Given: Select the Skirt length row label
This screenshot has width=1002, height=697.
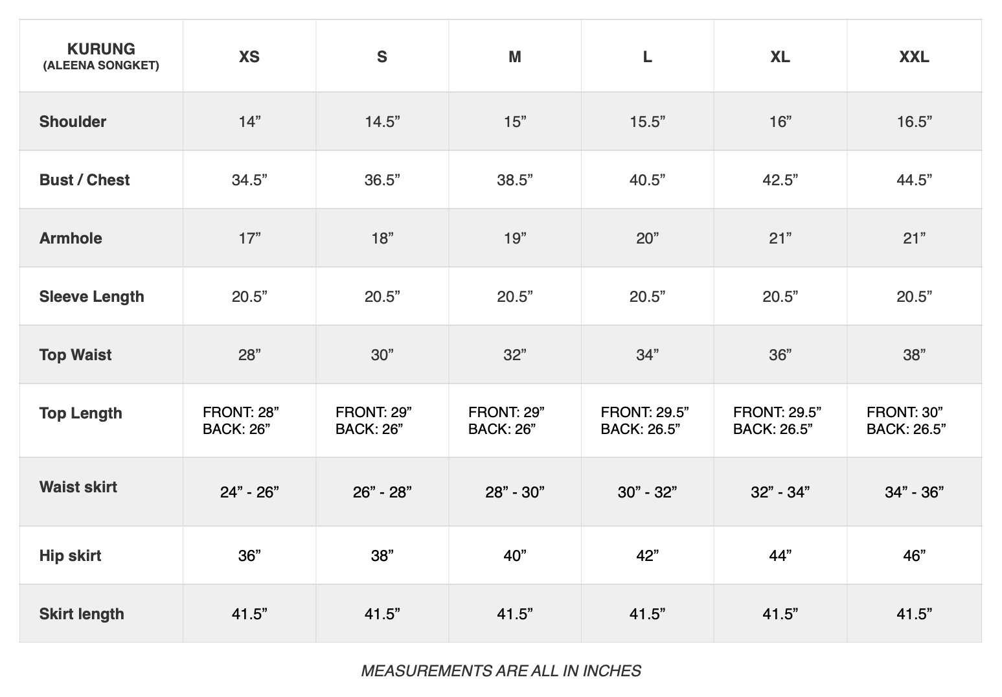Looking at the screenshot, I should tap(82, 614).
